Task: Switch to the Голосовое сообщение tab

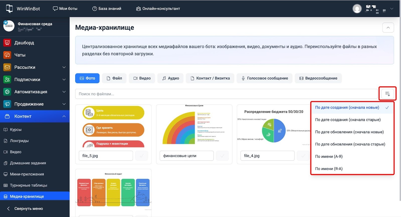Action: (265, 78)
